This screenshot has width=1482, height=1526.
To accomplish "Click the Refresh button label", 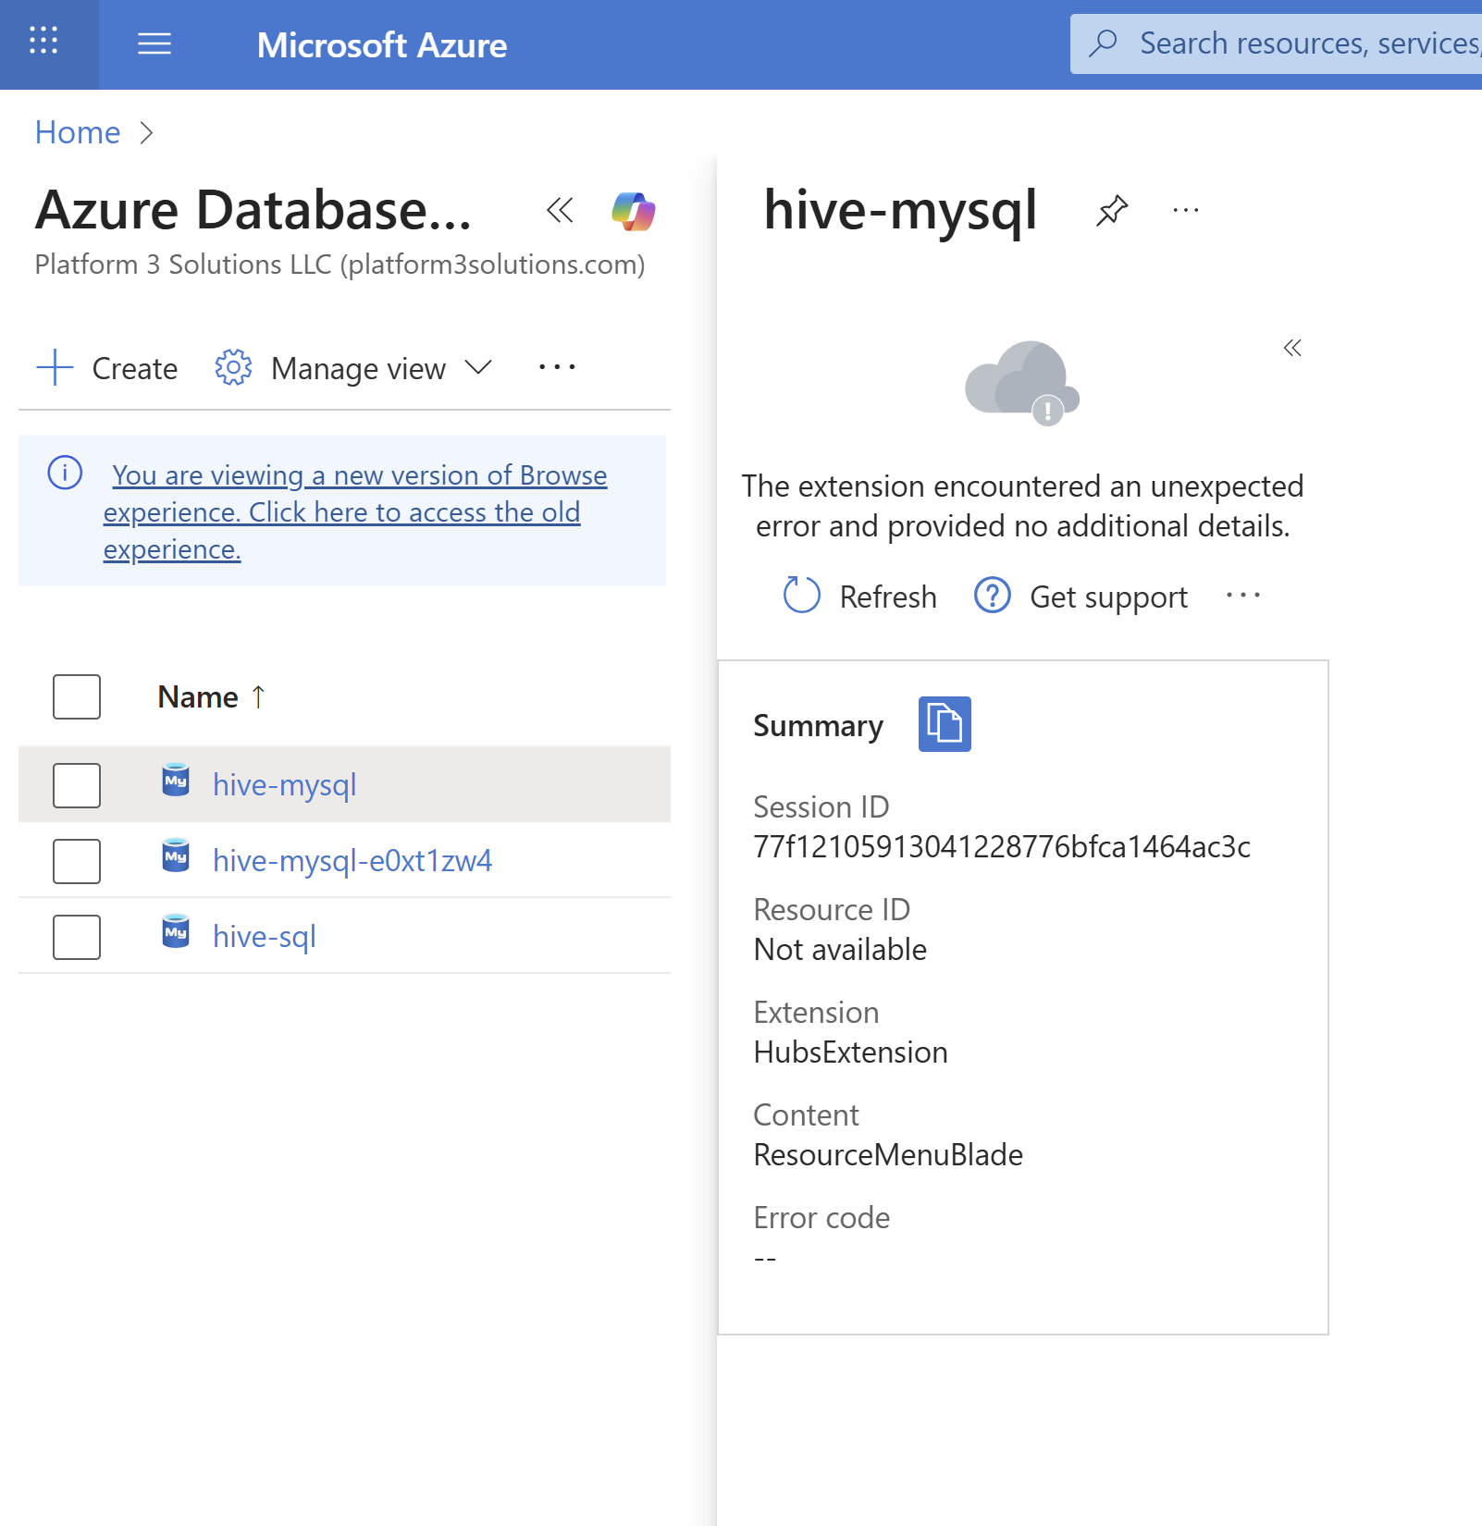I will [x=888, y=597].
